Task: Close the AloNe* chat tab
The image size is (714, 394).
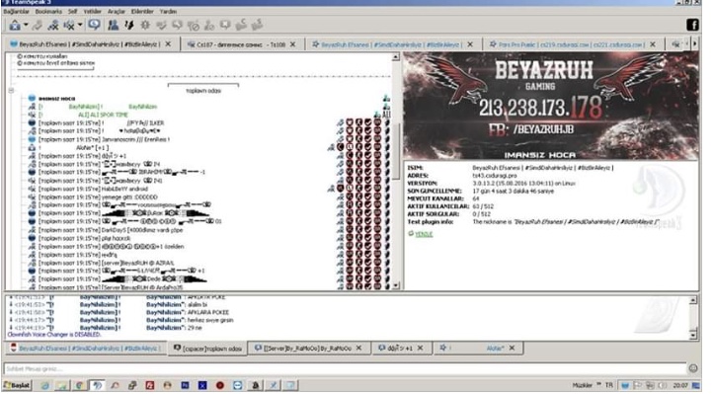Action: click(512, 348)
